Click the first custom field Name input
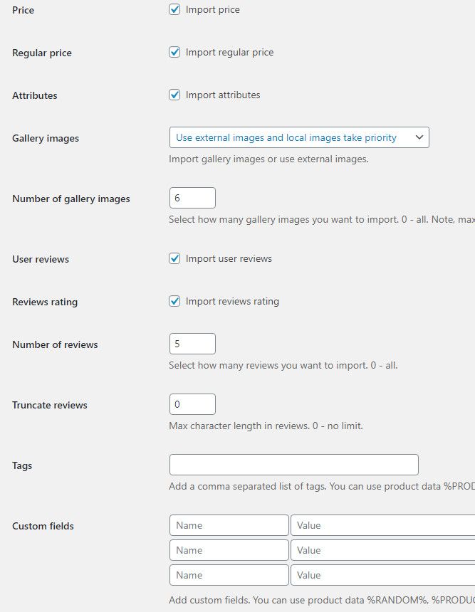Viewport: 475px width, 612px height. coord(229,525)
